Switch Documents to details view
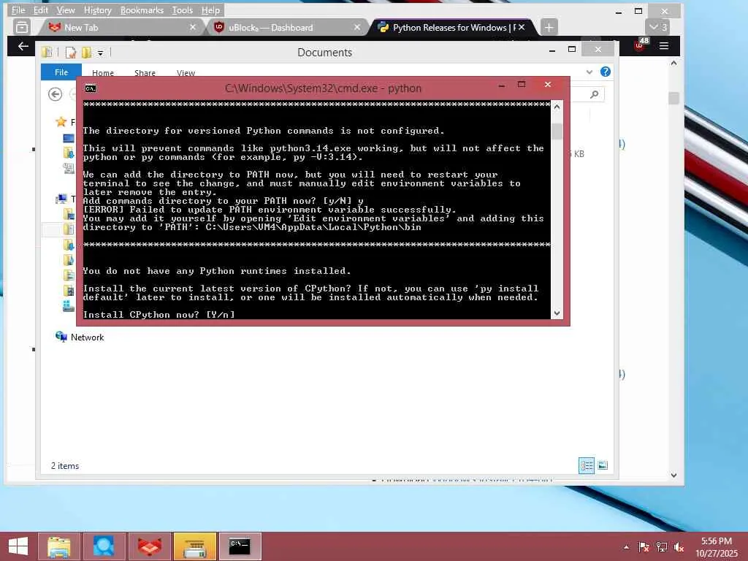 pos(587,465)
